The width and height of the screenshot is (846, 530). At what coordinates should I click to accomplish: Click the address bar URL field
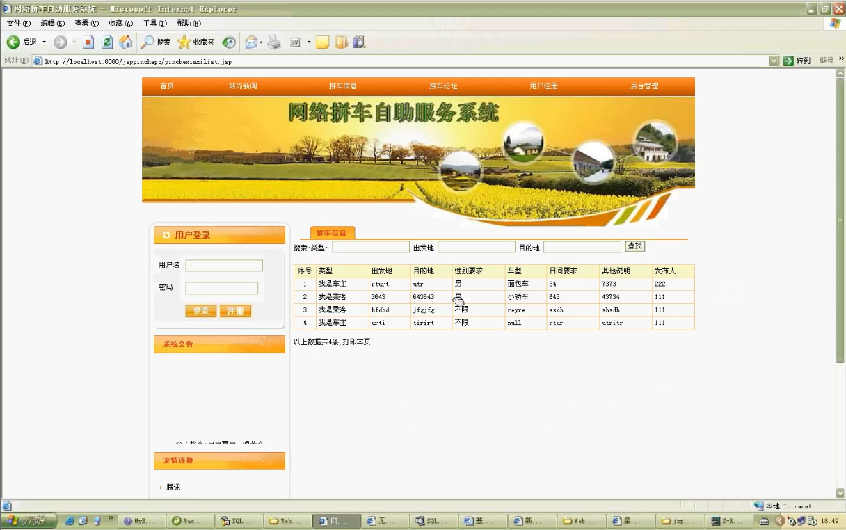click(x=400, y=61)
